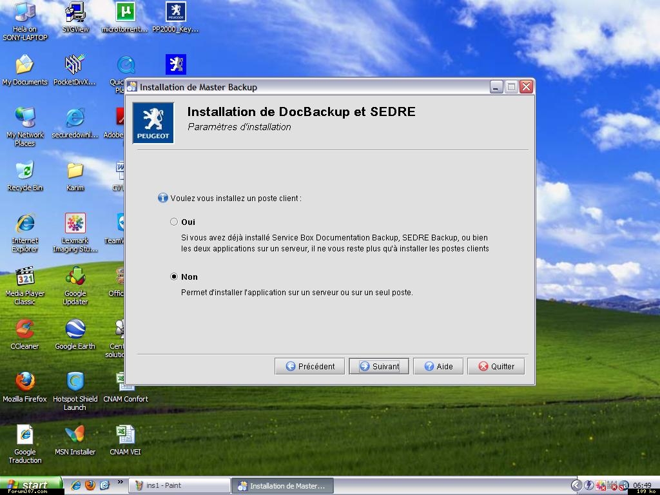This screenshot has width=660, height=495.
Task: Click the "Paramètres d'installation" subtitle
Action: 239,127
